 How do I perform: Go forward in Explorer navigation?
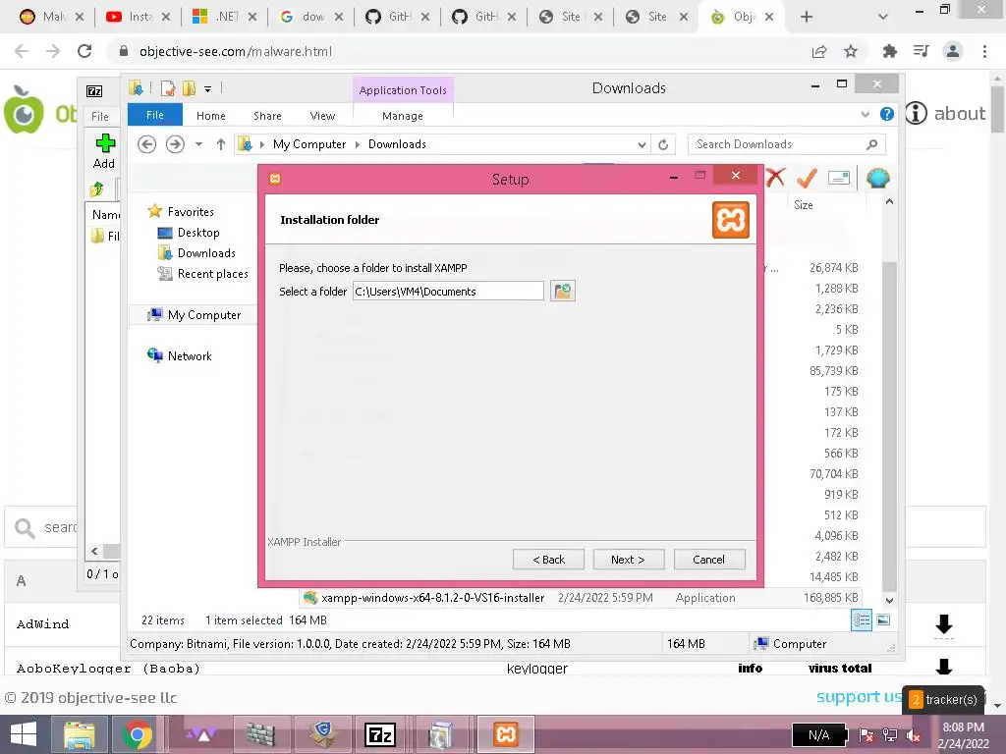[x=175, y=144]
